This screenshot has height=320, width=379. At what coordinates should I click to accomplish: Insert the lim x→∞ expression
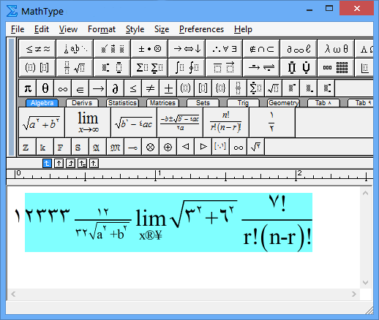click(88, 122)
